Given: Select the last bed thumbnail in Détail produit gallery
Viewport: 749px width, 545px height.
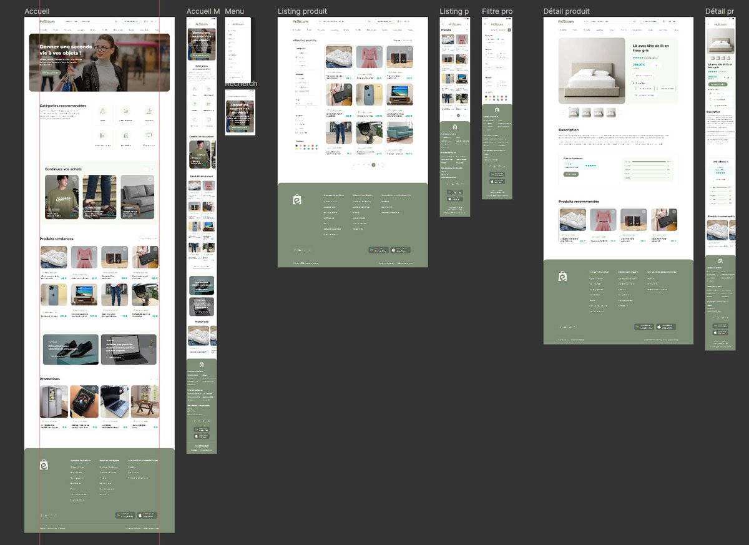Looking at the screenshot, I should point(611,112).
